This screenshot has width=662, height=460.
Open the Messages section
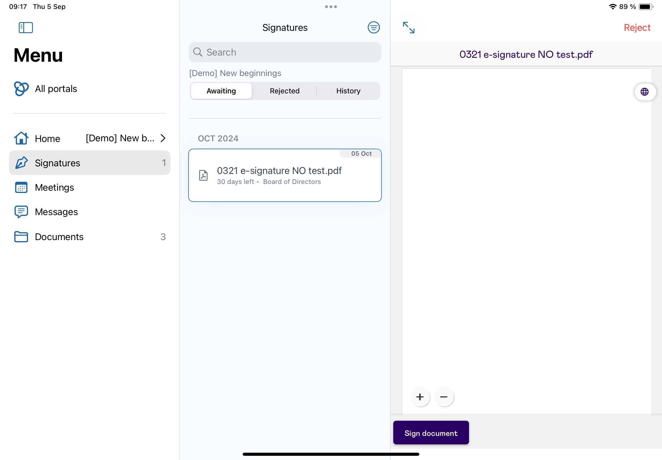coord(56,212)
